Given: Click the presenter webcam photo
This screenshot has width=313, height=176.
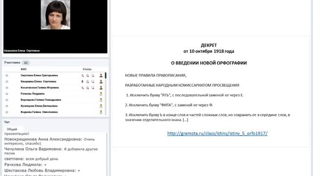Looking at the screenshot, I should pos(55,15).
